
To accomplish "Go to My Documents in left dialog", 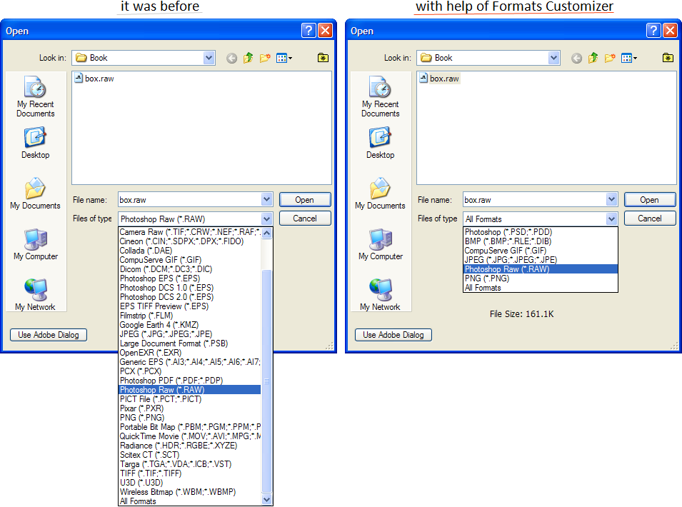I will click(35, 194).
